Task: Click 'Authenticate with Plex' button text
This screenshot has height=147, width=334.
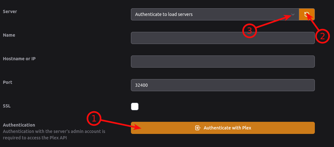Action: point(227,128)
